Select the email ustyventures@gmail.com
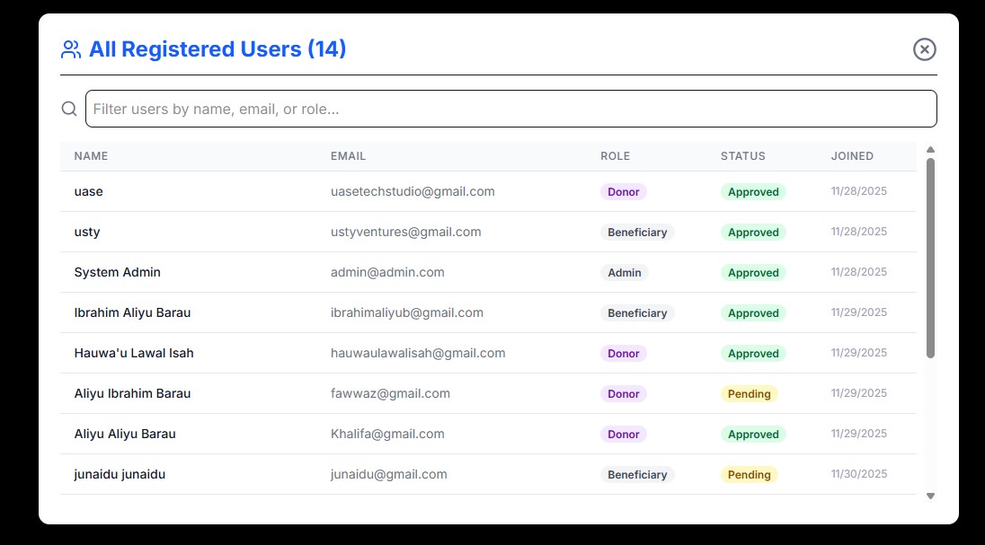The width and height of the screenshot is (985, 545). (405, 232)
